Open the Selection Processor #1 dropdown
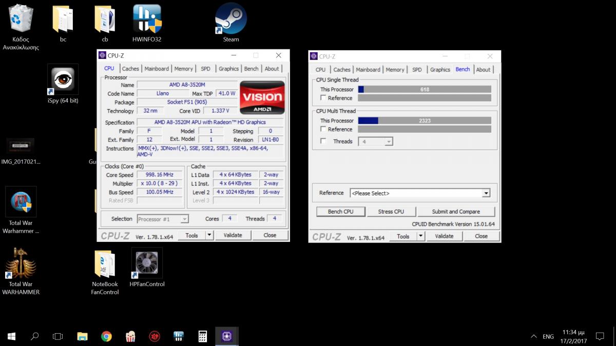 point(163,219)
